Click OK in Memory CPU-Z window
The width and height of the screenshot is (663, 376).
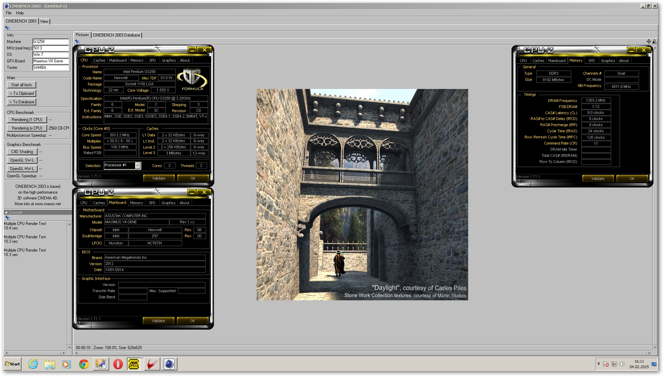pyautogui.click(x=632, y=179)
